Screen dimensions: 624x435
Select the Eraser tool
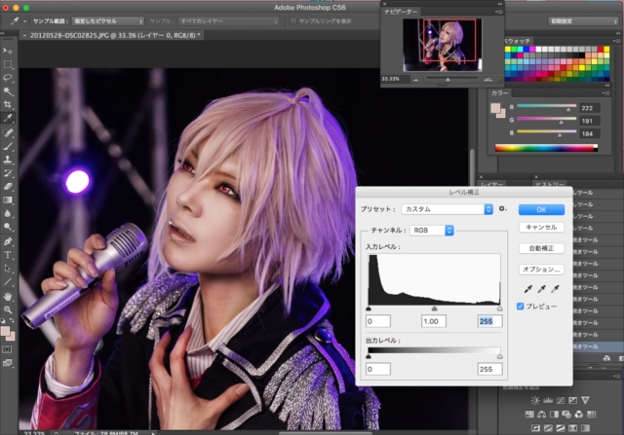click(8, 186)
